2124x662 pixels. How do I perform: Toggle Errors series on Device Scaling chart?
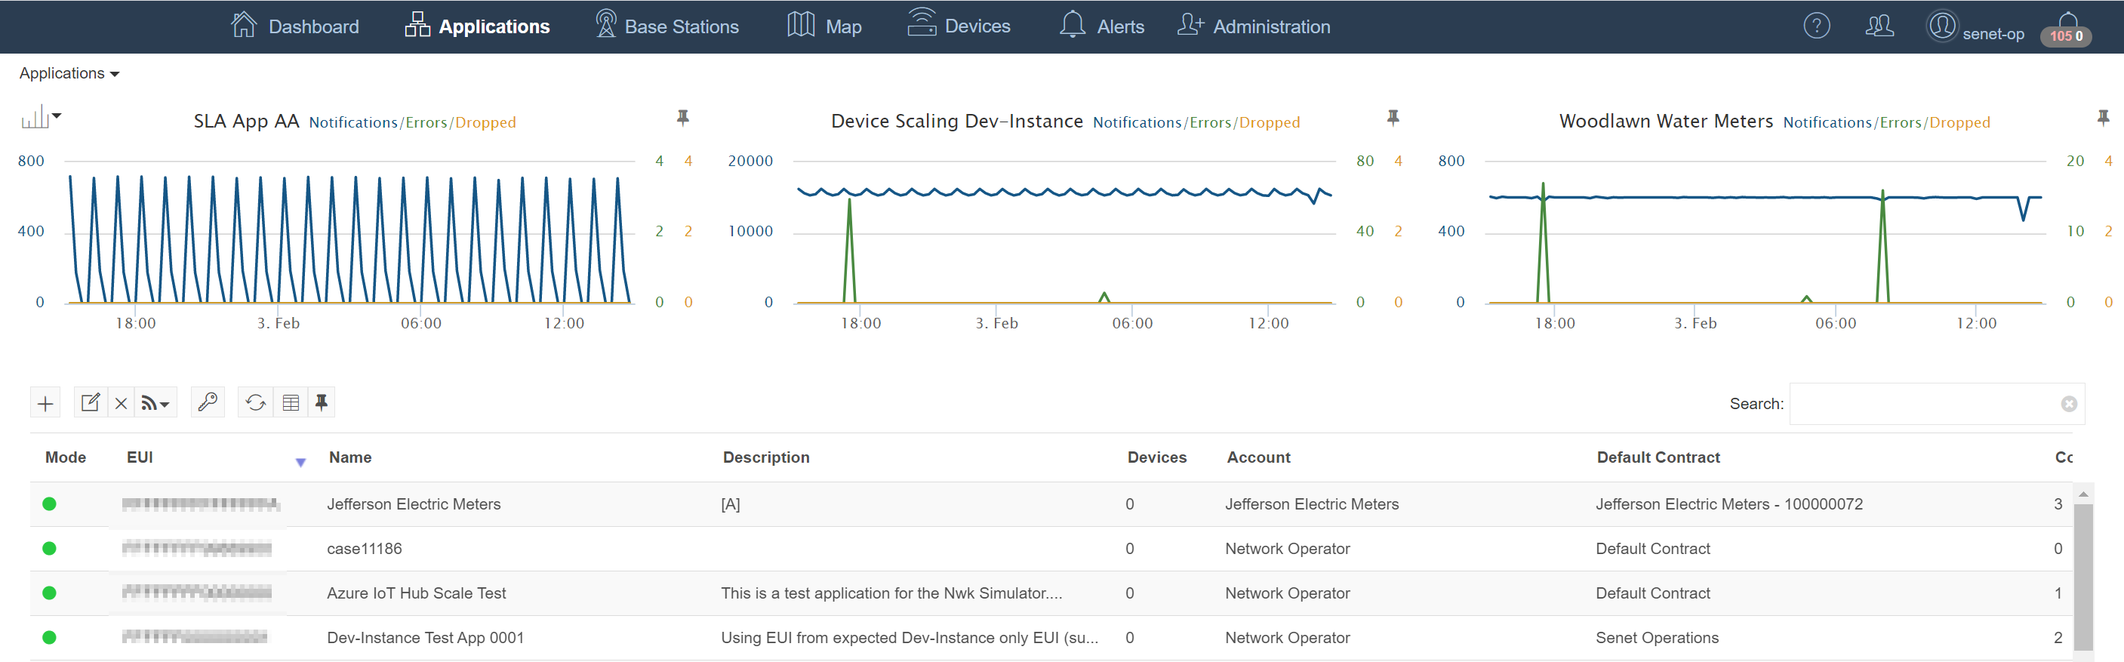(x=1210, y=122)
